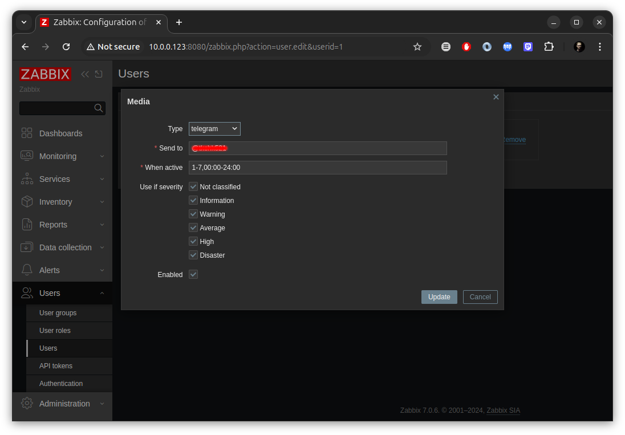Toggle the Warning severity checkbox
Screen dimensions: 625x435
(x=193, y=214)
